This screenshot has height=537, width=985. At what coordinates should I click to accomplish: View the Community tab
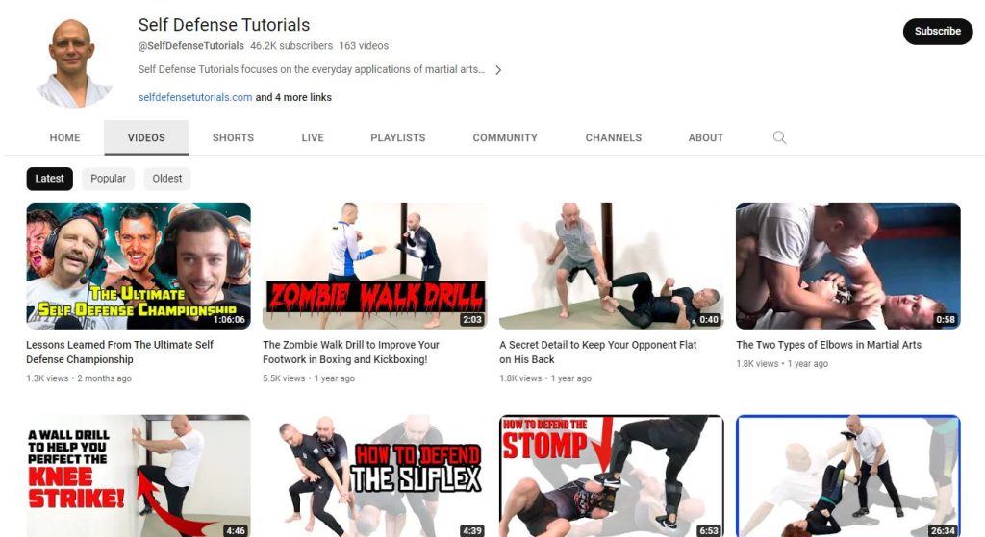(505, 137)
